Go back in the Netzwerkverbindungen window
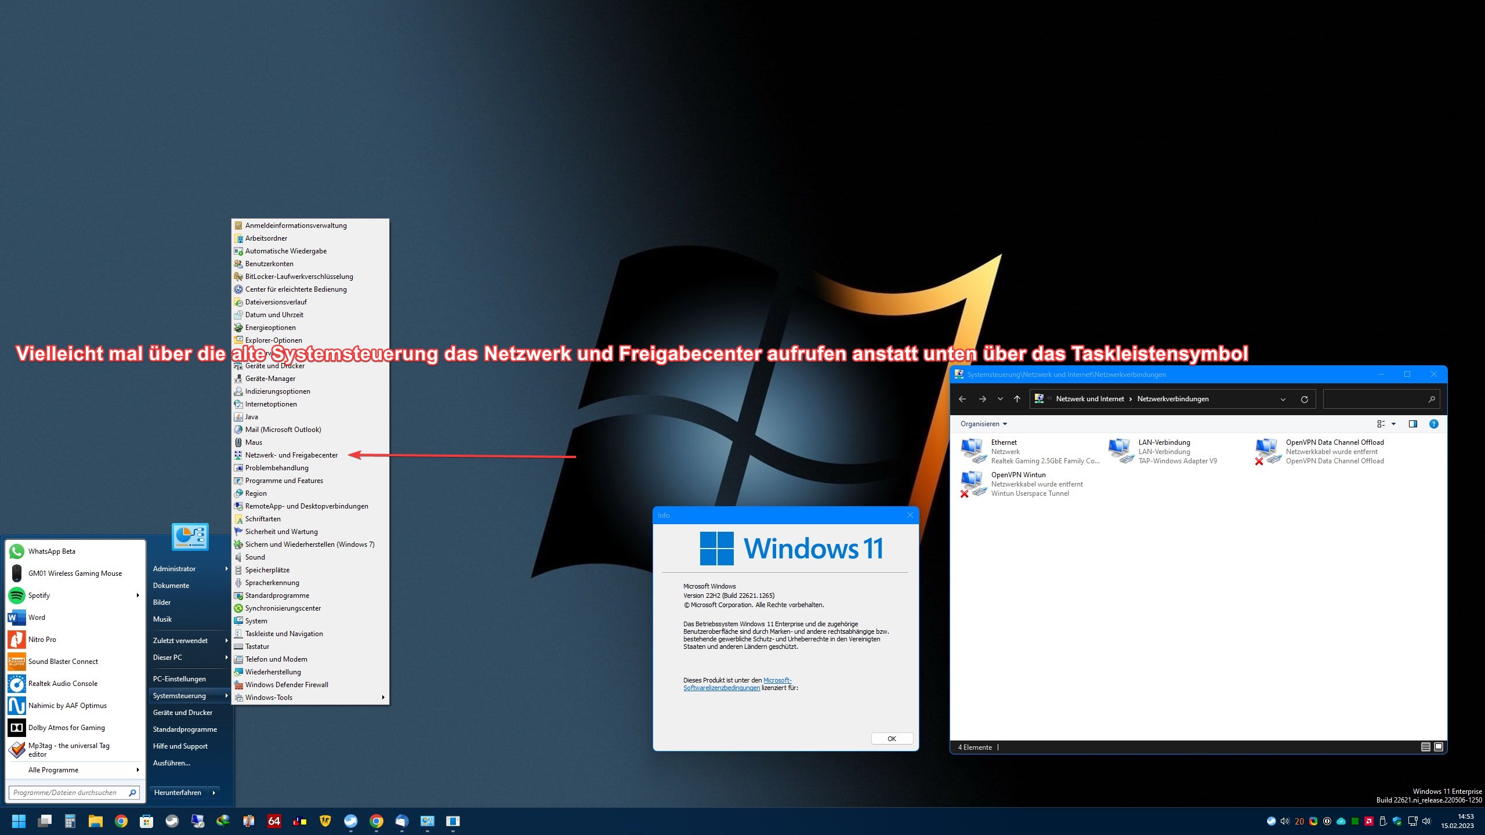Screen dimensions: 1485x835 962,399
